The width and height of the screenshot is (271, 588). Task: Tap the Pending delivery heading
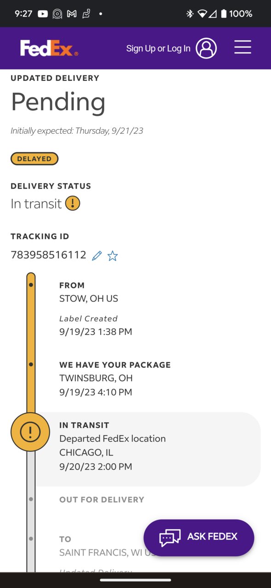coord(58,102)
